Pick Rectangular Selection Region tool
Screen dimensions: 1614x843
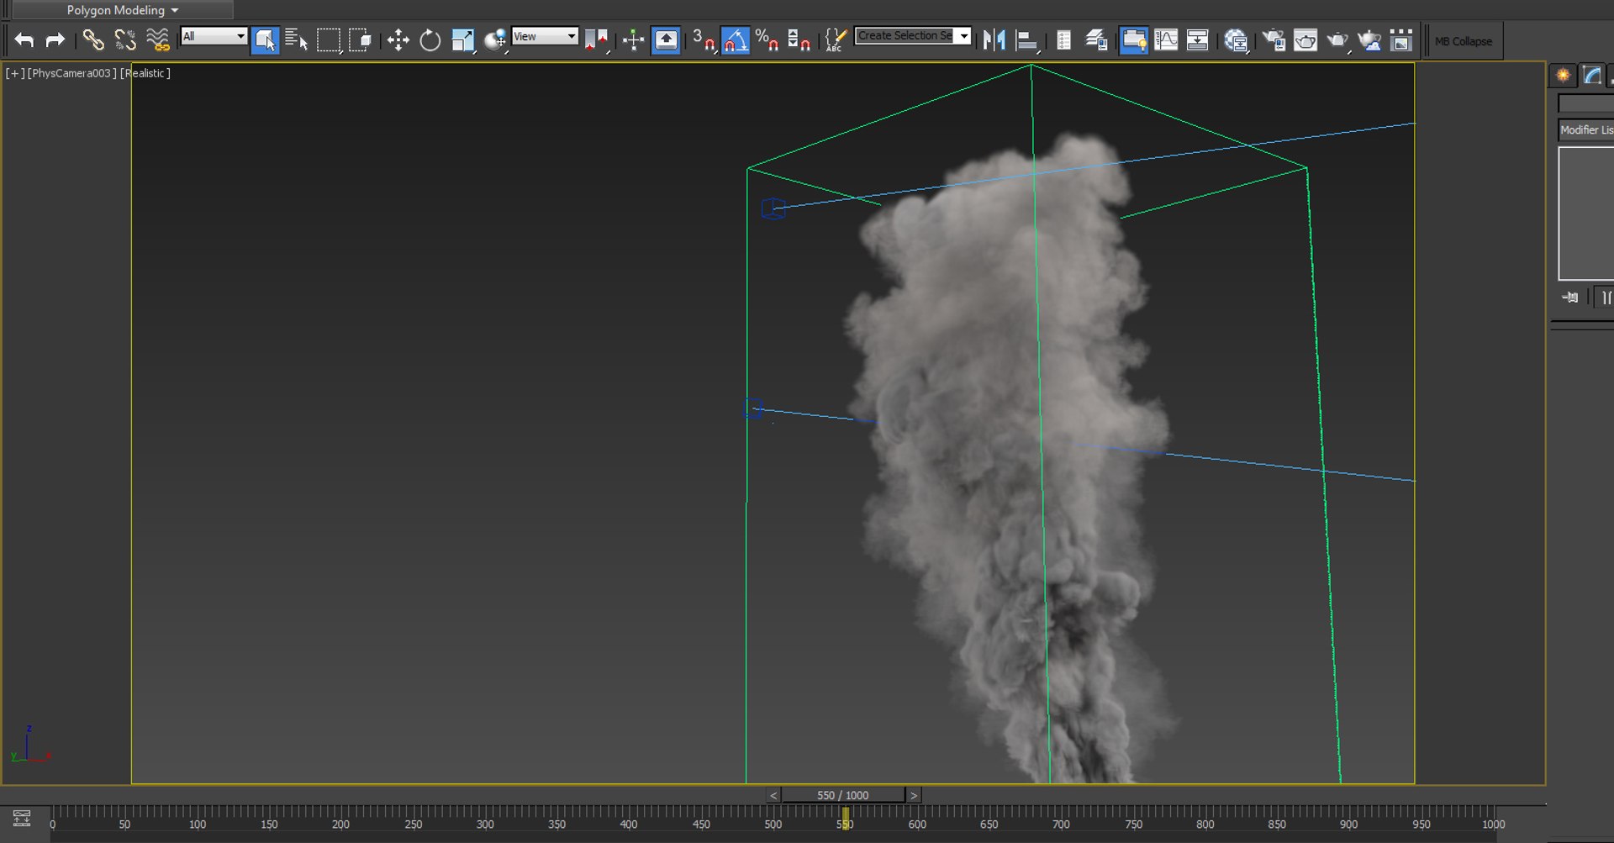329,40
